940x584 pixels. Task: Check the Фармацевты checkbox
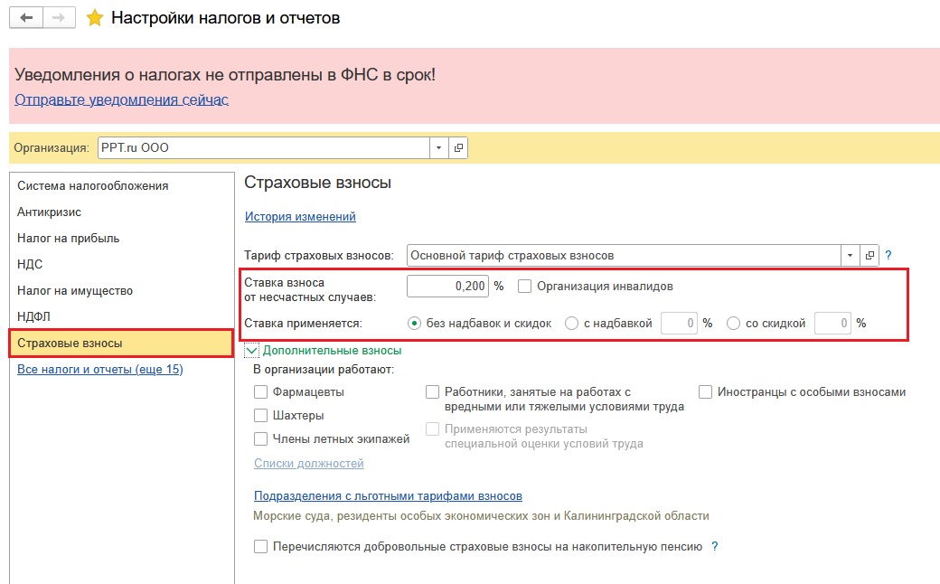pyautogui.click(x=260, y=391)
